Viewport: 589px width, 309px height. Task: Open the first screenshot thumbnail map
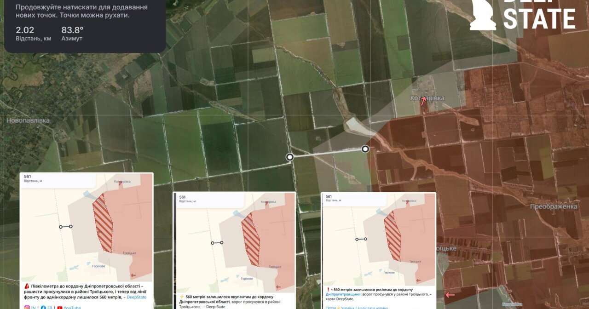tap(87, 228)
